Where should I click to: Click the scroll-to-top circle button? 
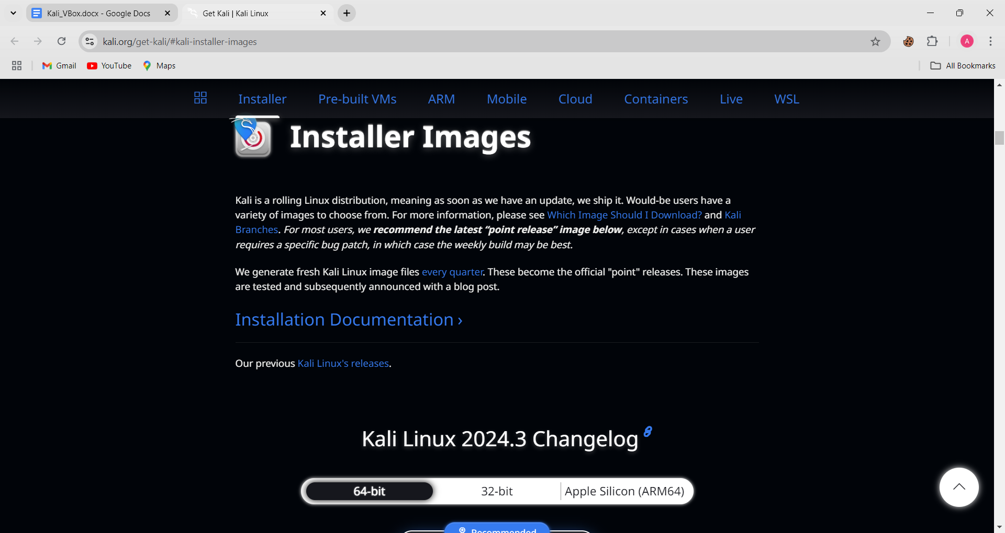pyautogui.click(x=959, y=486)
